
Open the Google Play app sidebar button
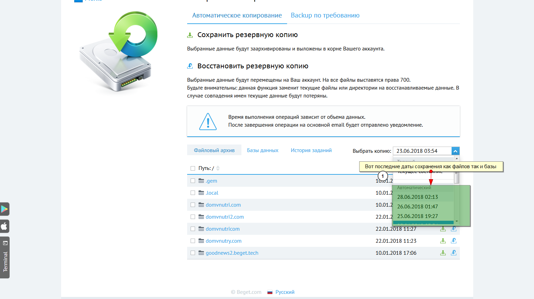pyautogui.click(x=4, y=209)
